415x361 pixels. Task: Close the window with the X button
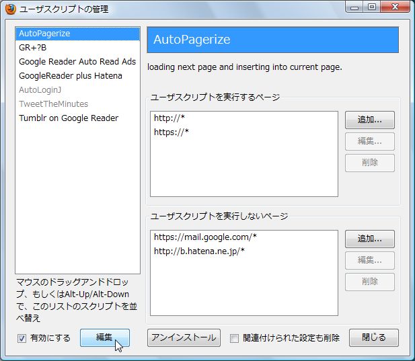coord(395,7)
